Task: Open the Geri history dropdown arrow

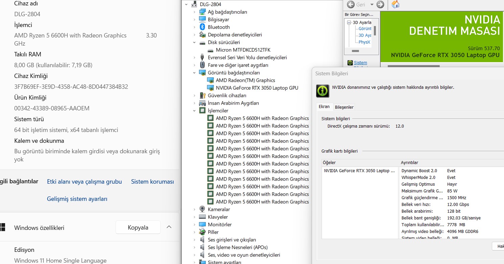Action: coord(372,4)
